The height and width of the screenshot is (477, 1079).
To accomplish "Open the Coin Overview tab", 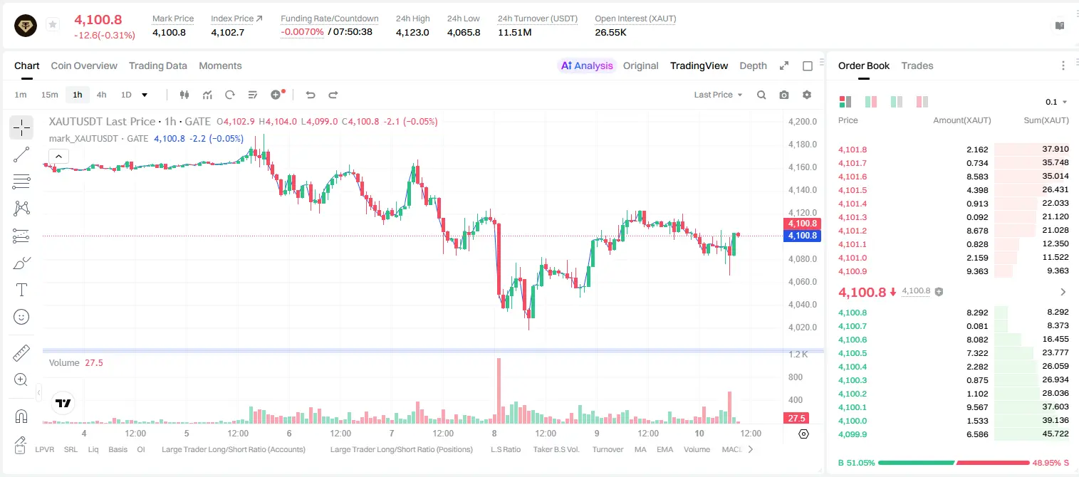I will (x=84, y=65).
